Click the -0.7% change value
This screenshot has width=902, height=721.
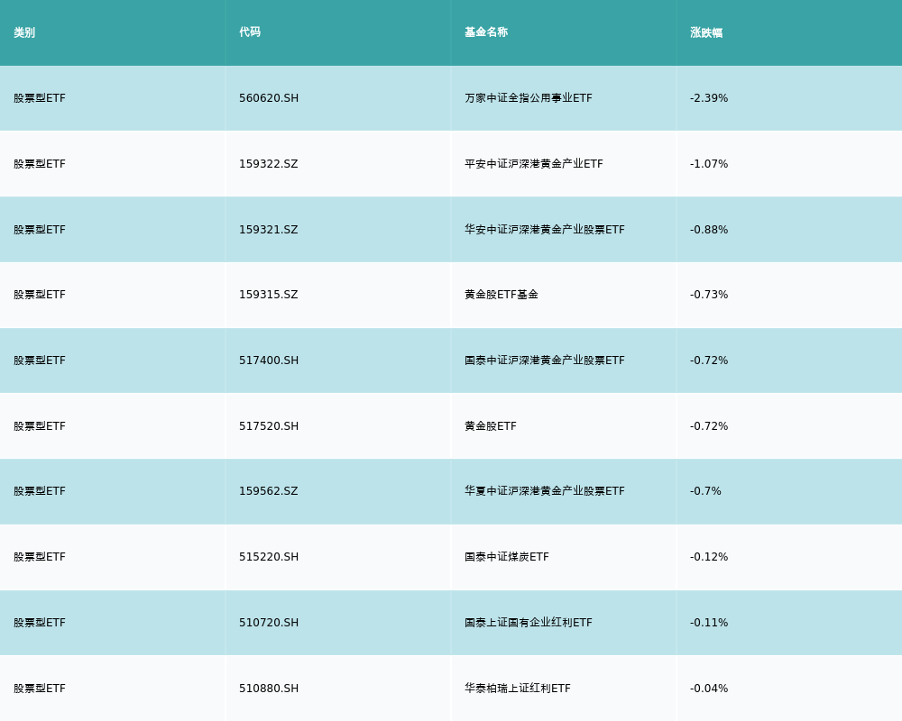[x=705, y=491]
